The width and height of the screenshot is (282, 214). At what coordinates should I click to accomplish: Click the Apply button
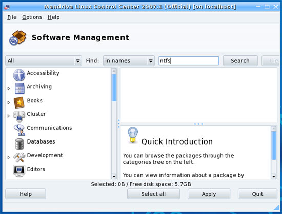click(209, 194)
